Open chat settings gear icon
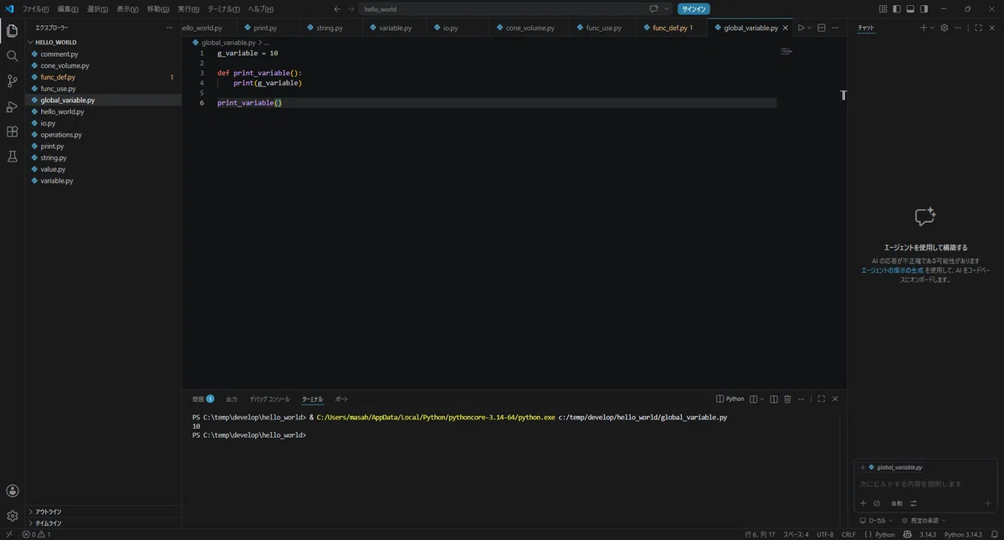The width and height of the screenshot is (1004, 540). (x=945, y=28)
